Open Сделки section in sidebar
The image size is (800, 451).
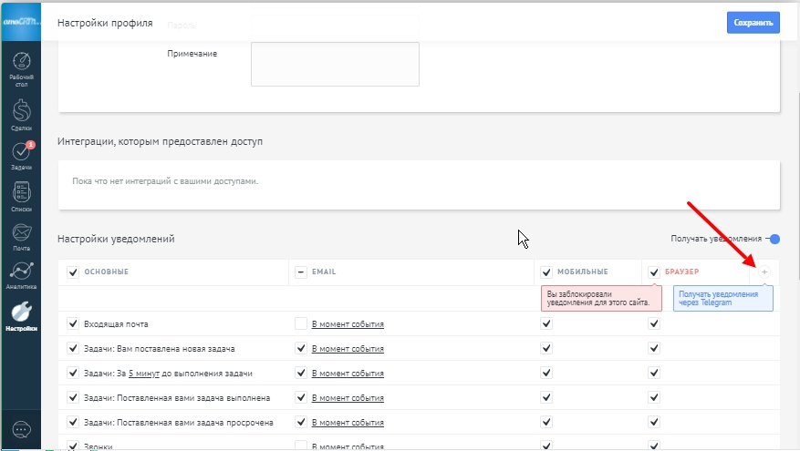[x=20, y=116]
